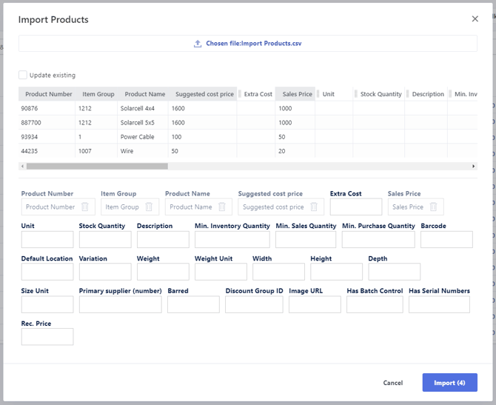Select the cell with product number 90876
This screenshot has height=405, width=496.
tap(47, 108)
